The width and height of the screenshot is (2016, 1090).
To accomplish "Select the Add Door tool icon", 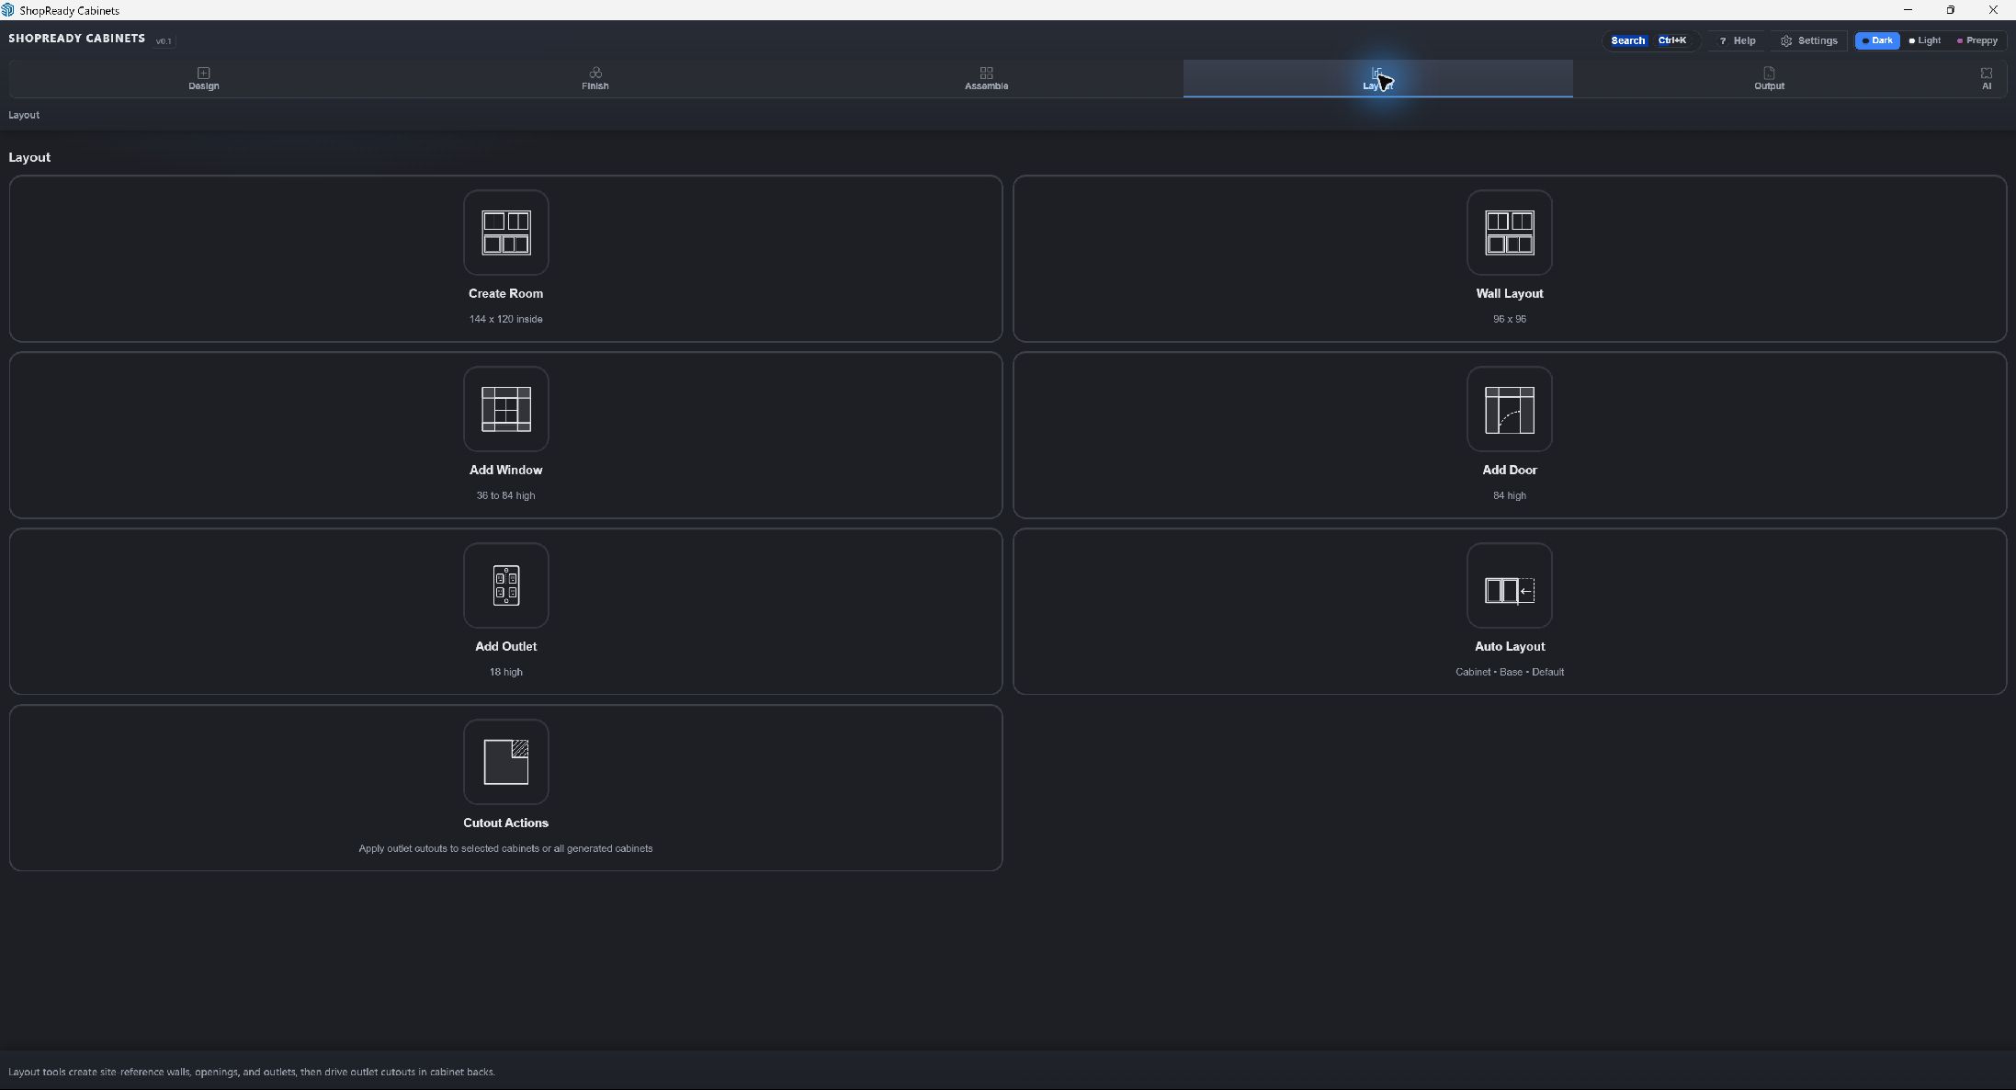I will (1509, 409).
